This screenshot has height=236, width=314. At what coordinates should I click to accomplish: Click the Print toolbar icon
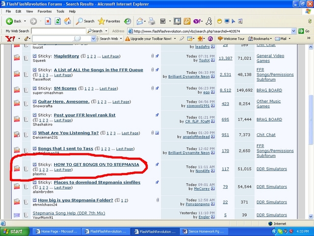coord(152,21)
